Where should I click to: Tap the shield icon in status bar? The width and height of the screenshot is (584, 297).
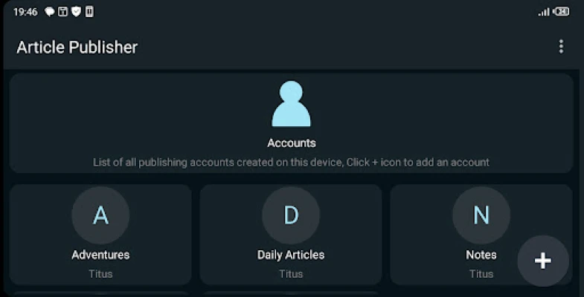[77, 12]
